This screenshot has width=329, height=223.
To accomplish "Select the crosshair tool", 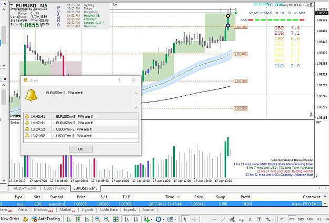I will (194, 219).
